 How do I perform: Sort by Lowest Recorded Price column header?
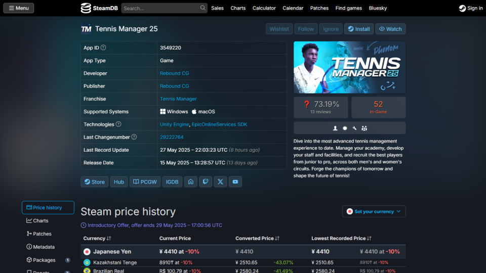click(341, 238)
